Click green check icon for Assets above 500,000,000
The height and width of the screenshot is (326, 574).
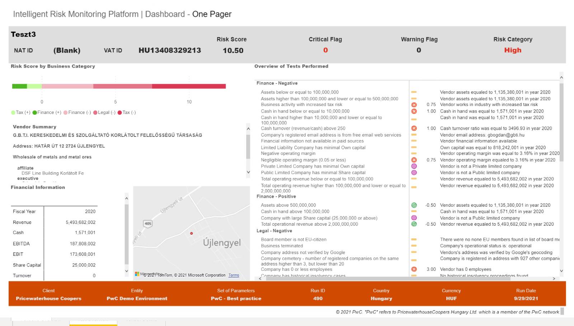[x=414, y=205]
